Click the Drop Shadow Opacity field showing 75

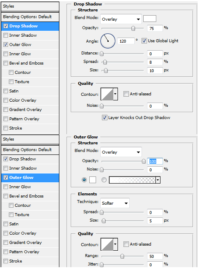pos(155,28)
